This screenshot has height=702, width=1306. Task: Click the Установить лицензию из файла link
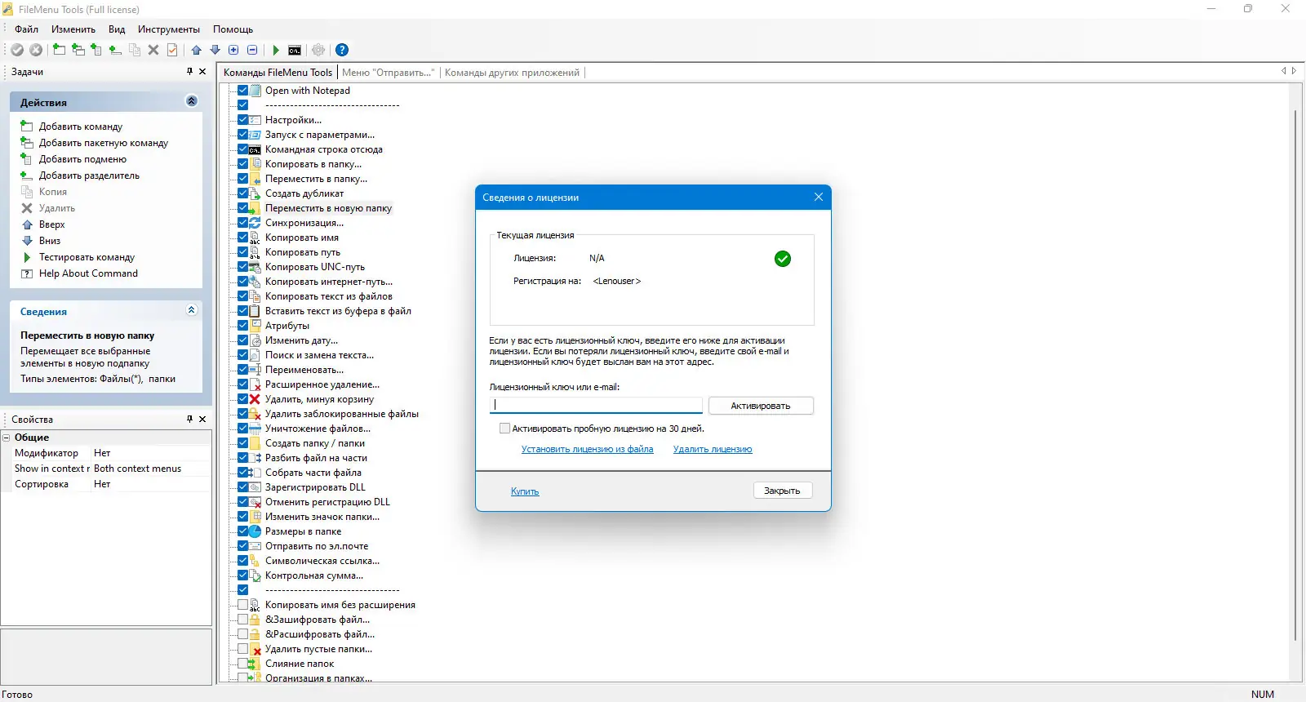[588, 449]
